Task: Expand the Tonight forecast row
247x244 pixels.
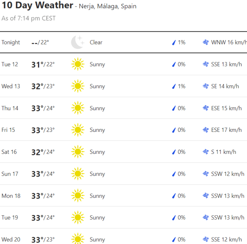Action: [x=124, y=42]
